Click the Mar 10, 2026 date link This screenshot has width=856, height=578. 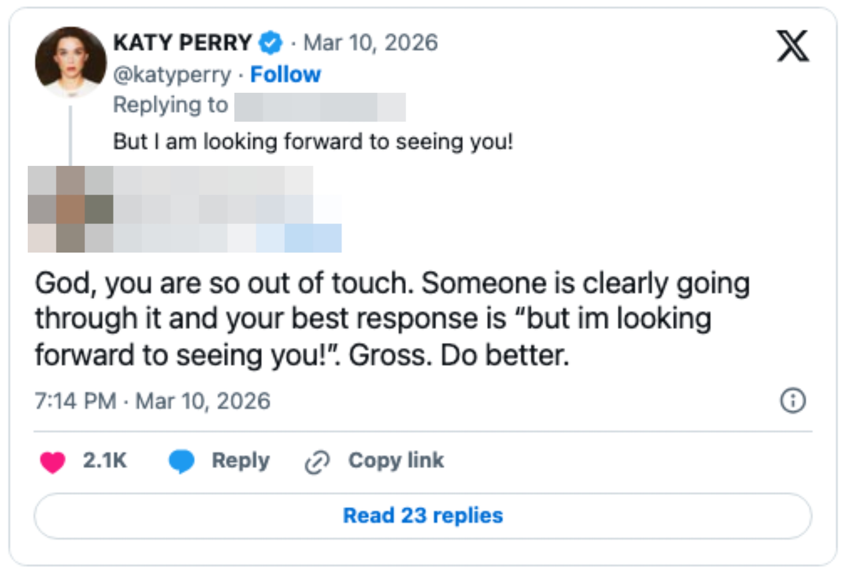[370, 43]
